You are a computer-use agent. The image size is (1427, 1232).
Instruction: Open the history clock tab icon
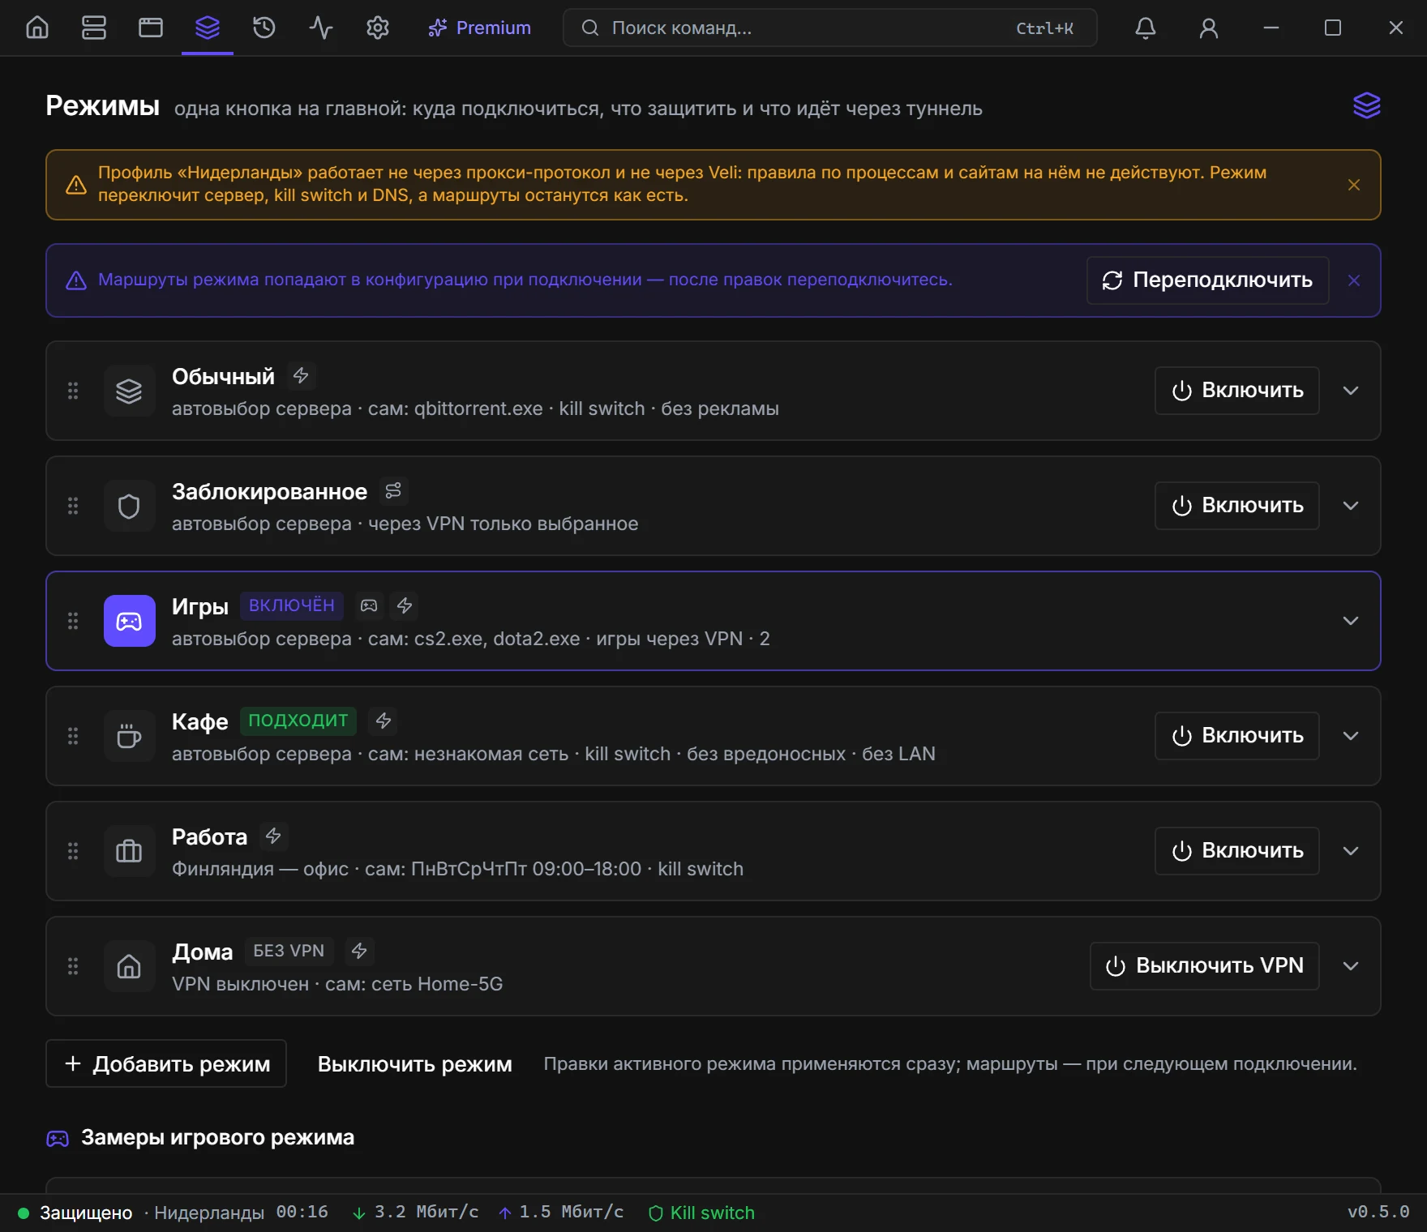pos(264,28)
